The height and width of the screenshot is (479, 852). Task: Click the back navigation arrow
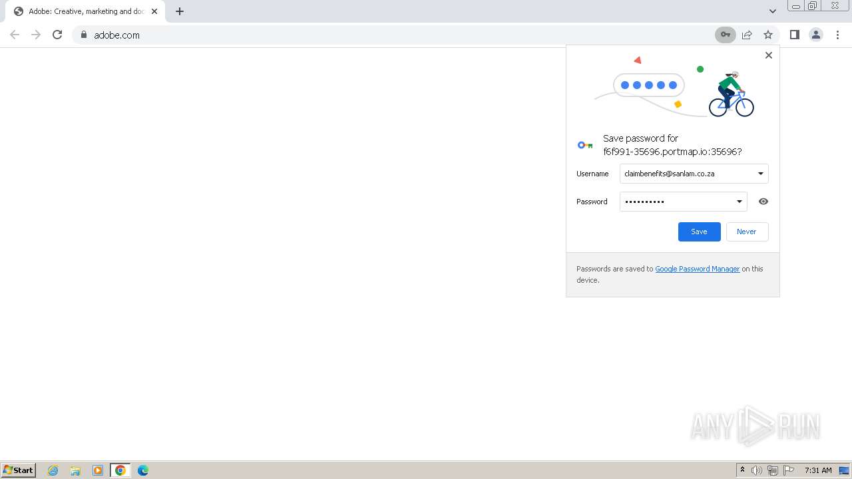[15, 35]
